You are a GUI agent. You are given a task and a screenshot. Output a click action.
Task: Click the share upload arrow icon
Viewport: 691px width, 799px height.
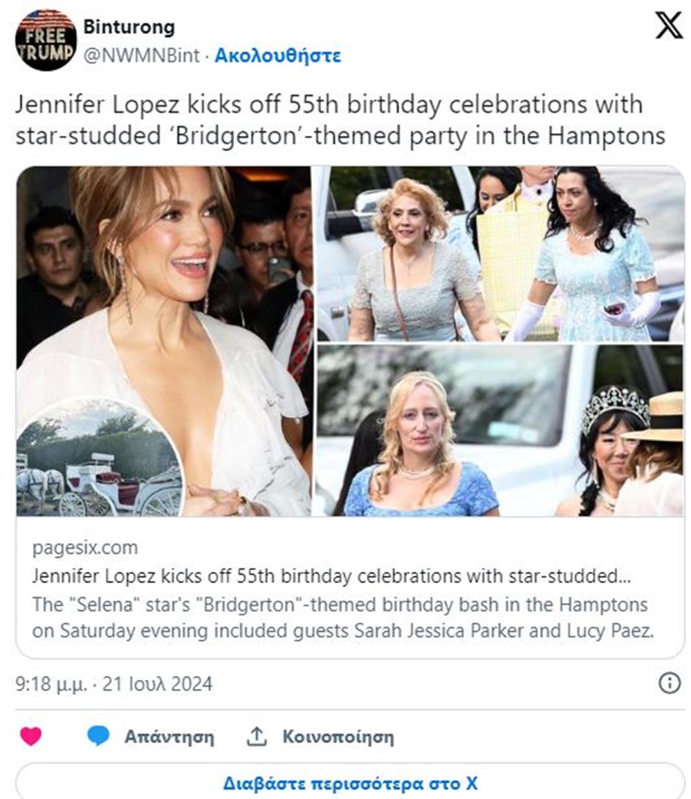[x=256, y=737]
